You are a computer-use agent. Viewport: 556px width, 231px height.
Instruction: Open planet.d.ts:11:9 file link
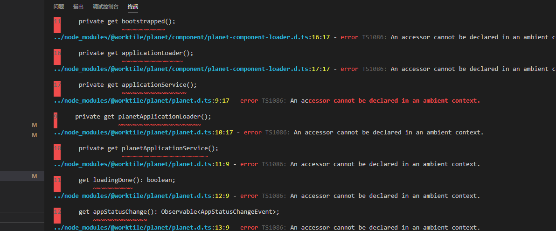[141, 164]
